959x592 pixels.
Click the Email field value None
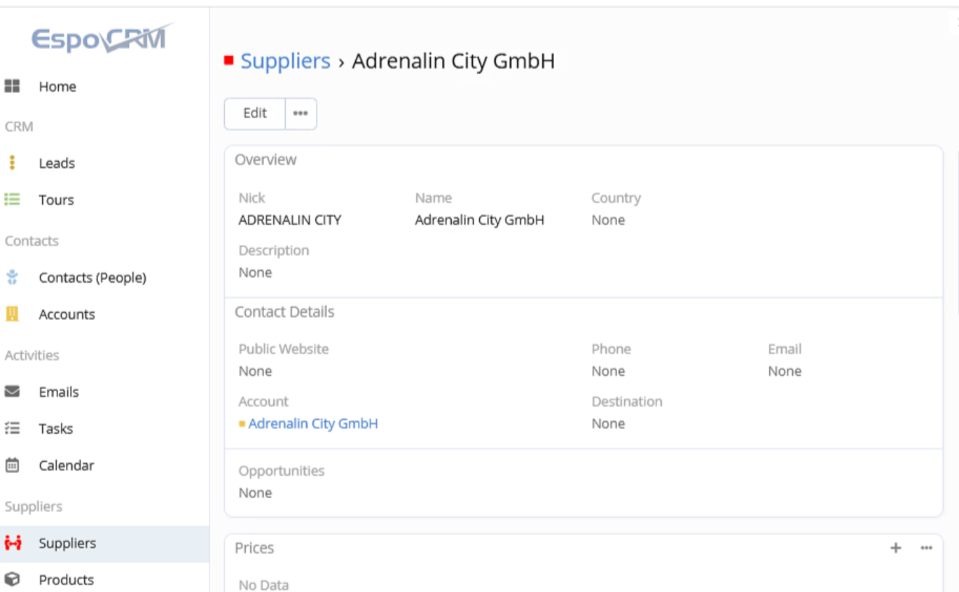point(785,371)
